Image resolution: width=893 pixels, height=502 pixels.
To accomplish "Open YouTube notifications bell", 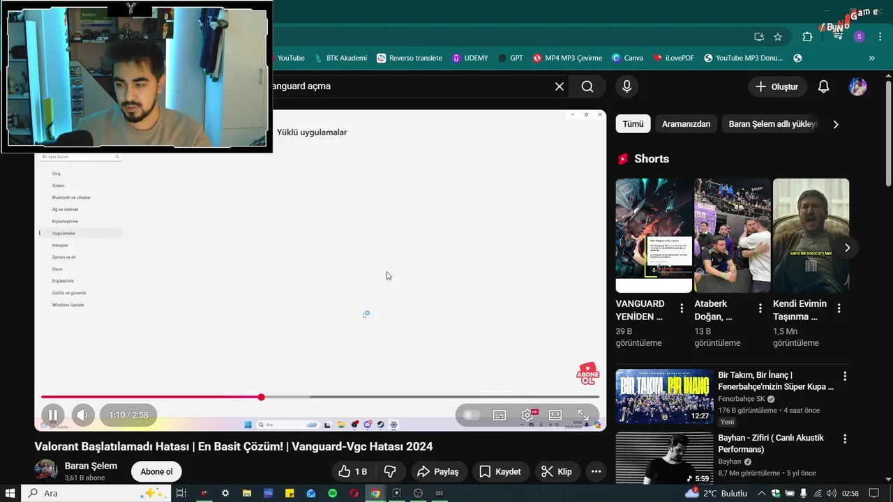I will [x=823, y=86].
